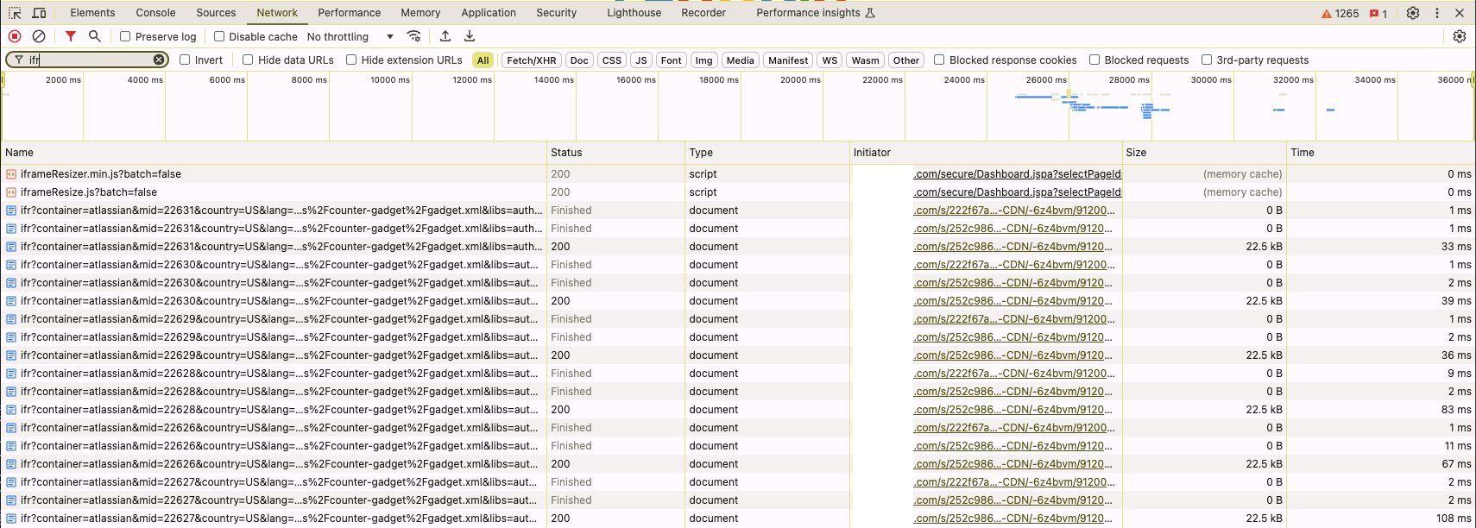Import HAR file upload icon
Image resolution: width=1476 pixels, height=528 pixels.
pyautogui.click(x=445, y=36)
